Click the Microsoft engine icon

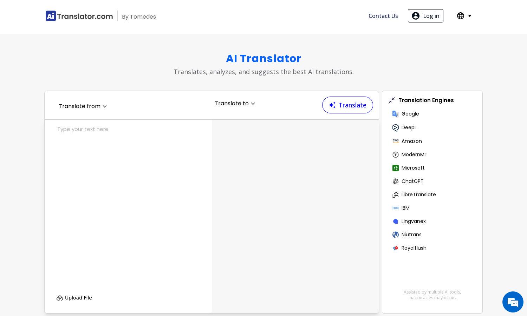[396, 168]
